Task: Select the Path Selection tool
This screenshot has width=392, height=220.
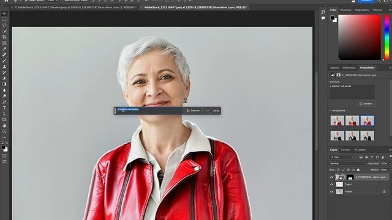Action: tap(4, 114)
